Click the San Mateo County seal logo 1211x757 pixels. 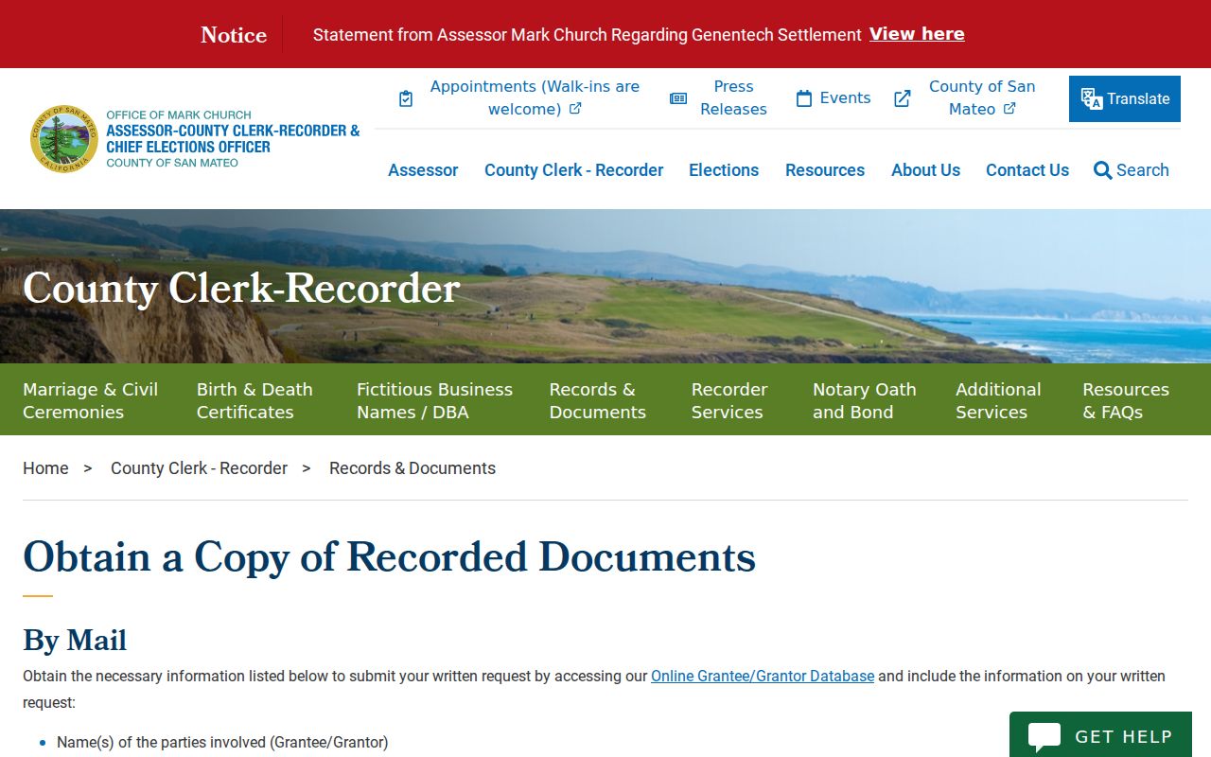point(64,138)
